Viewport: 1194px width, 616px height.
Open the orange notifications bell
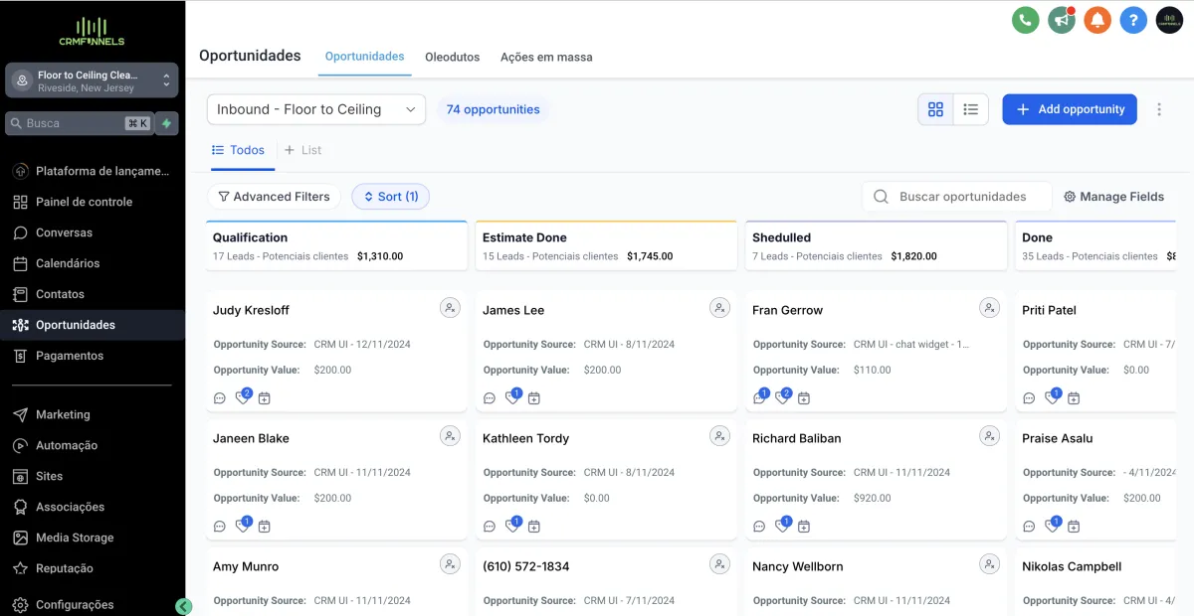pos(1097,20)
